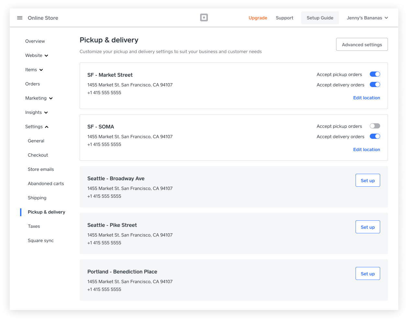The height and width of the screenshot is (321, 408).
Task: Click the SF - Market Street heading
Action: tap(110, 75)
